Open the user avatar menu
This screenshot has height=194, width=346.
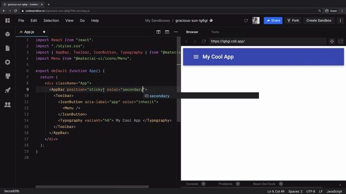pyautogui.click(x=256, y=20)
